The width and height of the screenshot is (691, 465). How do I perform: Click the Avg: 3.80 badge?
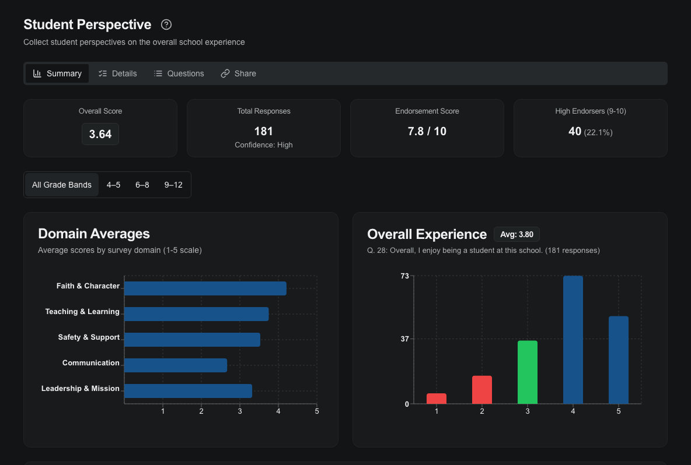point(516,234)
